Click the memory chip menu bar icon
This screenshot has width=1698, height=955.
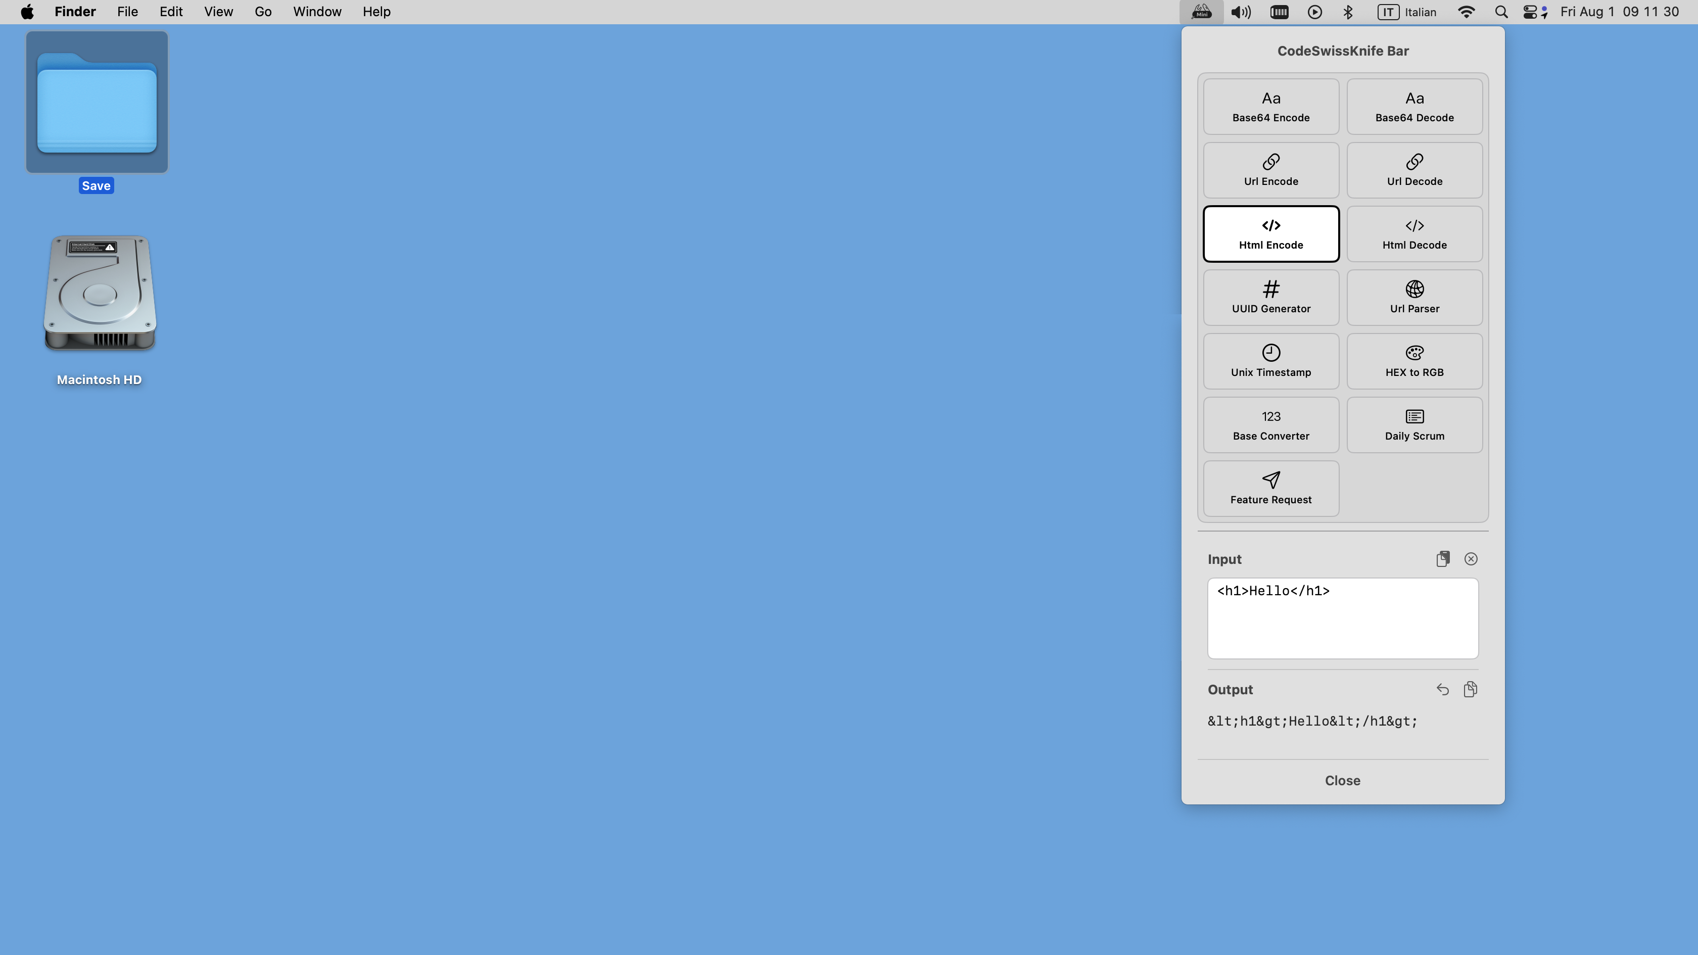[x=1280, y=12]
